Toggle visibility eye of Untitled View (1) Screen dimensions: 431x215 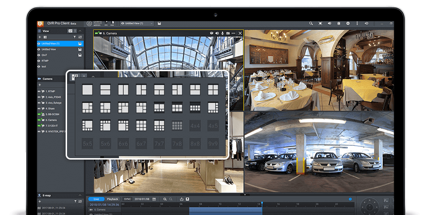tap(39, 43)
